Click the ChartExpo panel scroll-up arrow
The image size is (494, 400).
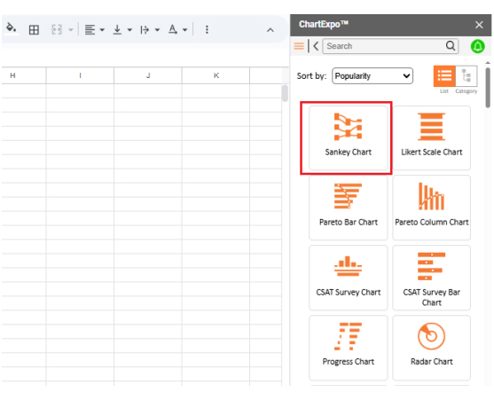pos(488,63)
